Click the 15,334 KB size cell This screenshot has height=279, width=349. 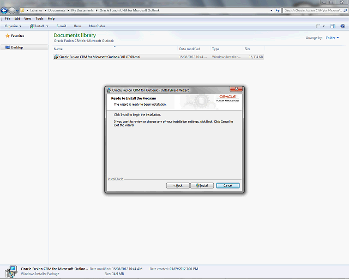coord(256,57)
